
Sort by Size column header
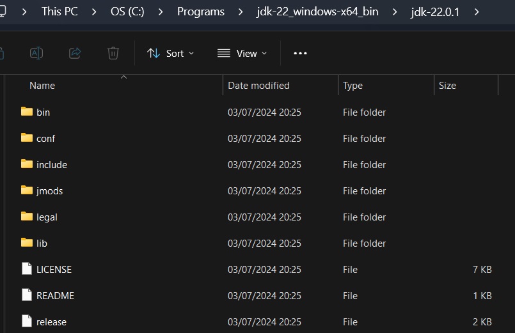447,86
